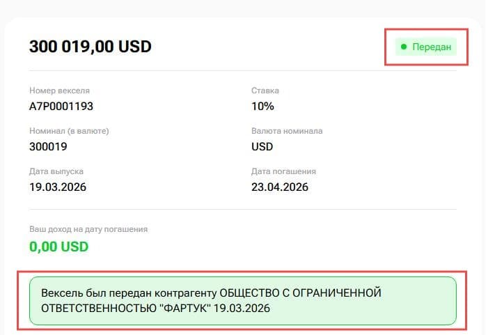The height and width of the screenshot is (335, 495).
Task: Select the issue date 19.03.2026 under Дата выпуска
Action: point(58,187)
